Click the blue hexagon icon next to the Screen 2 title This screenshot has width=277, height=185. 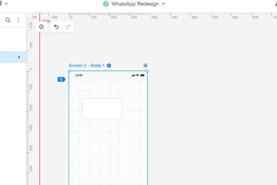tap(109, 65)
